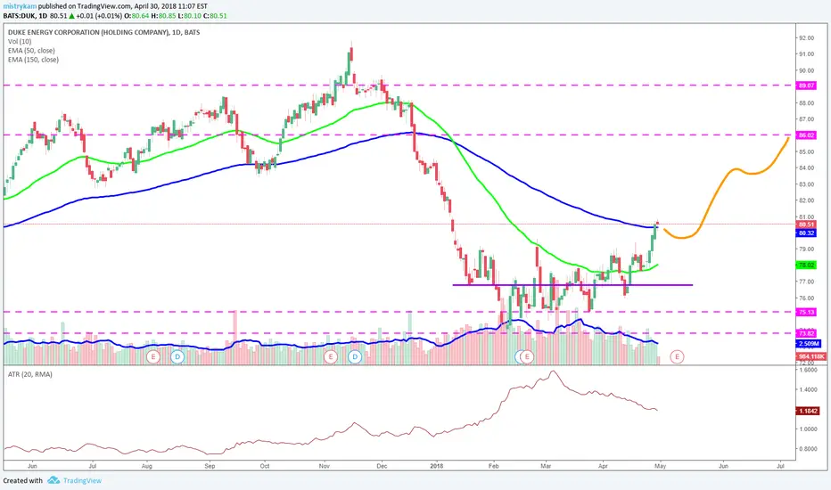Click the 2.509M volume average label

click(x=809, y=344)
